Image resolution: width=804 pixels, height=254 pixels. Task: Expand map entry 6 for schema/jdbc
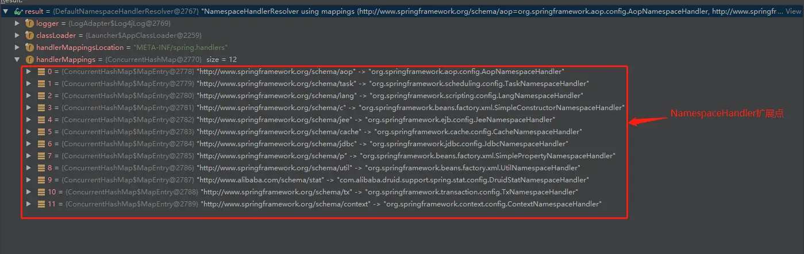pos(29,144)
